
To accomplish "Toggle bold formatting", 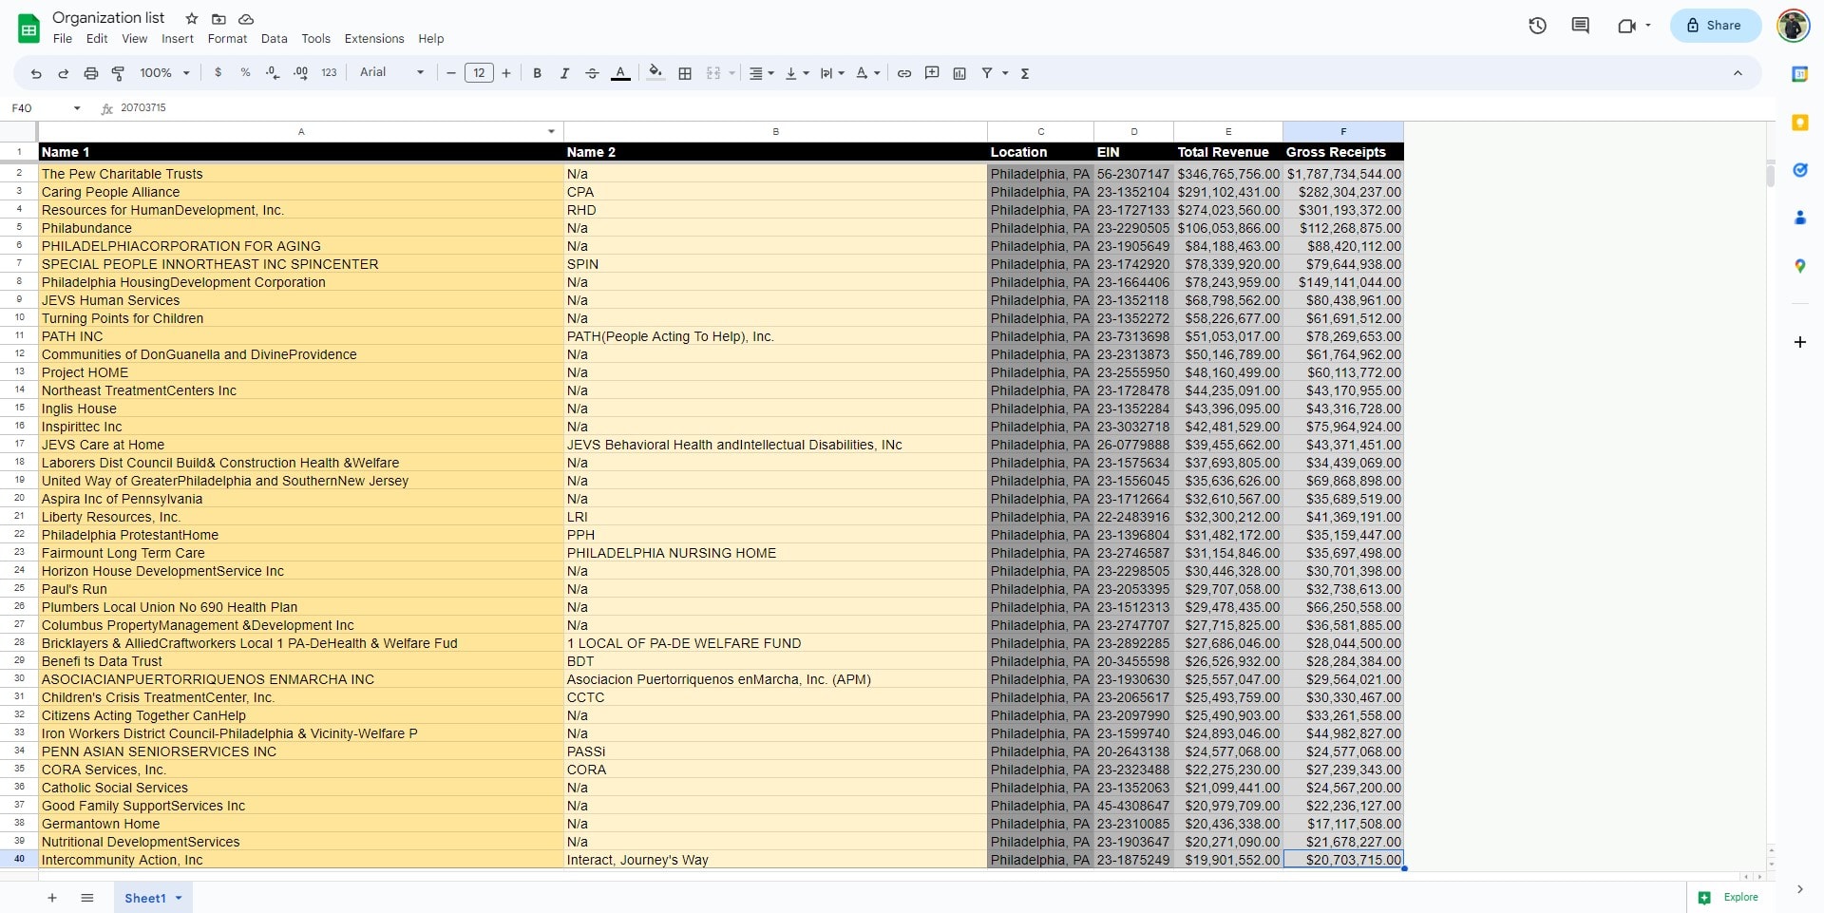I will pos(538,73).
